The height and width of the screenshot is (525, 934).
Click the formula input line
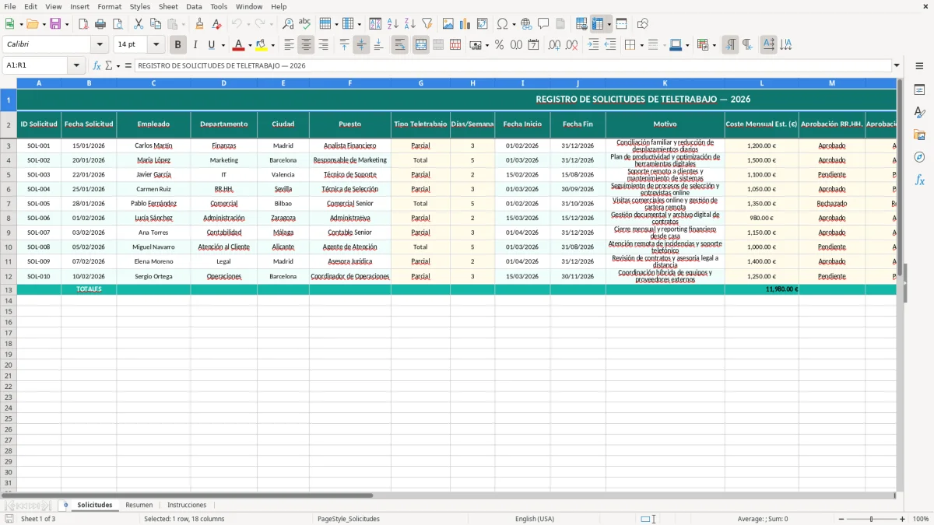tap(513, 65)
